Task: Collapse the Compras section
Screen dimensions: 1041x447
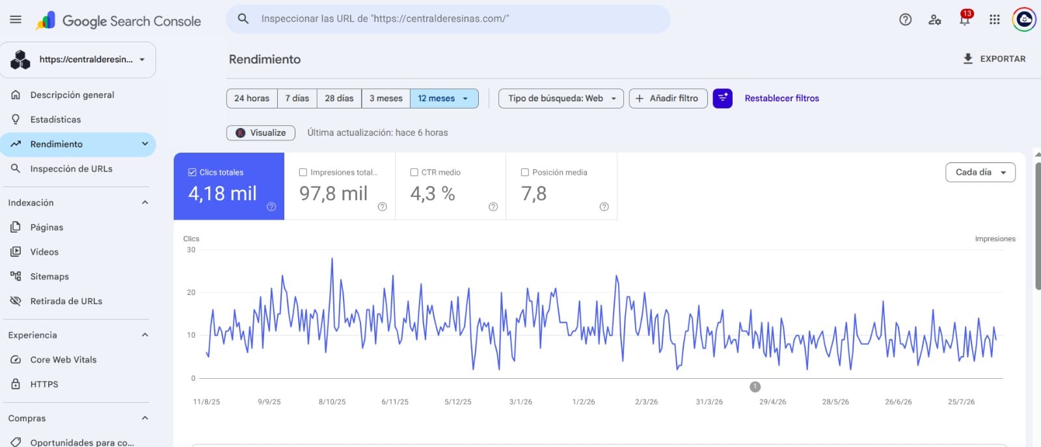Action: 145,418
